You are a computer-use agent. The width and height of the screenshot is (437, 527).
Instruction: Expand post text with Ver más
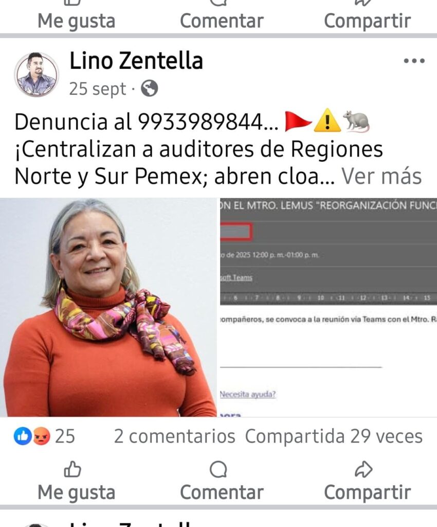(x=381, y=176)
